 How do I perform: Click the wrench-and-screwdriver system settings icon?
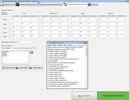tap(17, 4)
